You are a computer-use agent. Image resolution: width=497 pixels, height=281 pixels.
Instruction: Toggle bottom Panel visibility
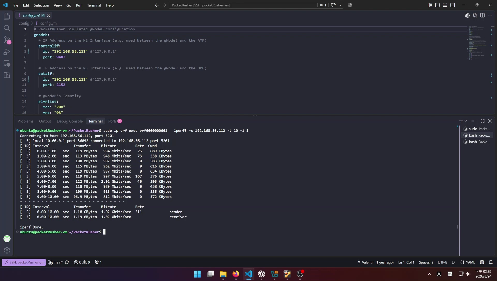(x=445, y=5)
